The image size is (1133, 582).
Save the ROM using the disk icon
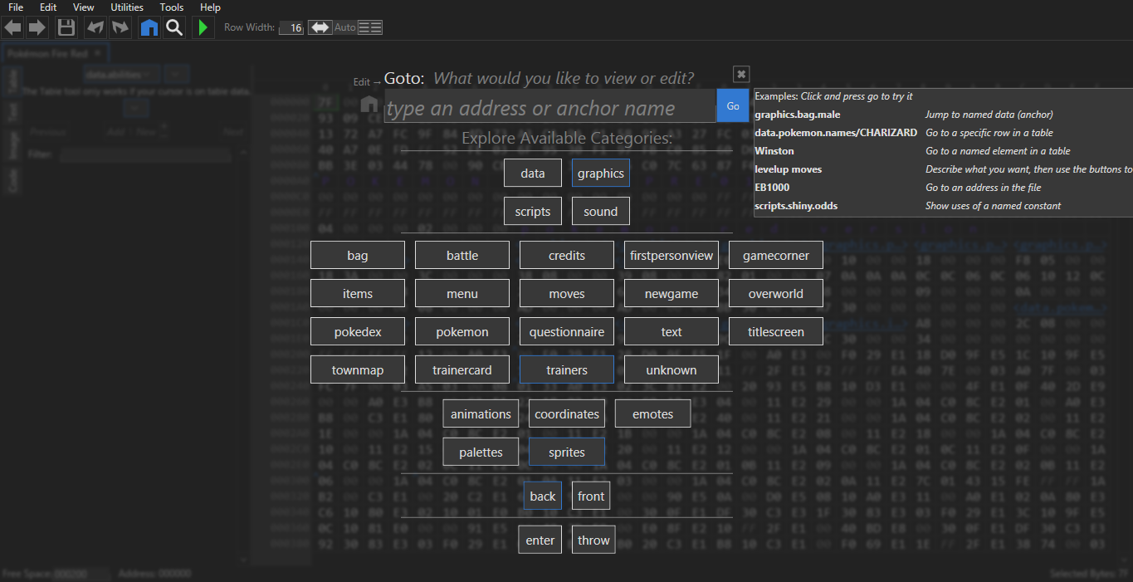66,27
